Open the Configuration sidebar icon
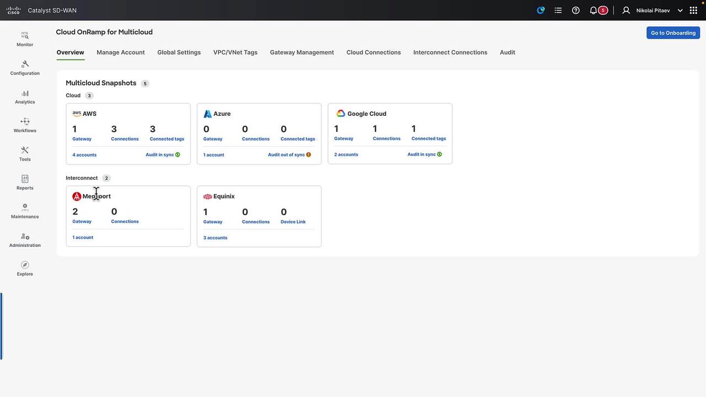706x397 pixels. [25, 64]
